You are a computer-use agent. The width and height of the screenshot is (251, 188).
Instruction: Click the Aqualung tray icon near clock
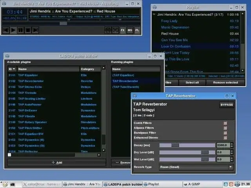coord(237,184)
